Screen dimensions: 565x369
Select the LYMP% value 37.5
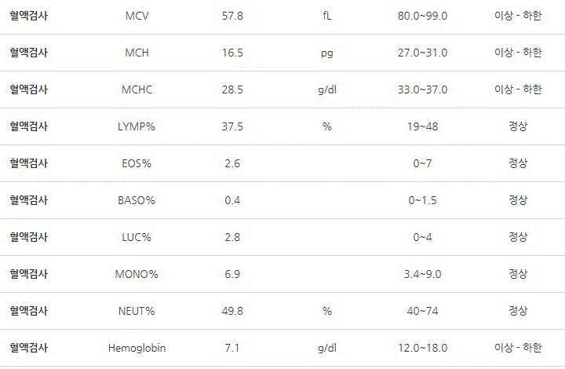coord(232,126)
